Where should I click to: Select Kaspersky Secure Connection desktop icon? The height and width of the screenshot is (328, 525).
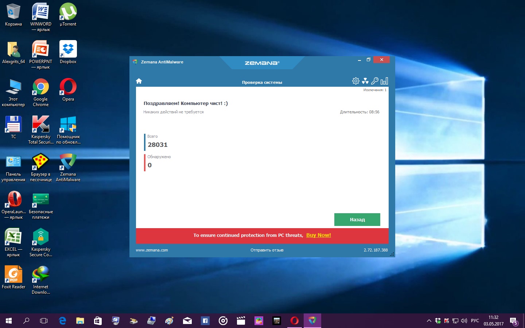(x=41, y=243)
